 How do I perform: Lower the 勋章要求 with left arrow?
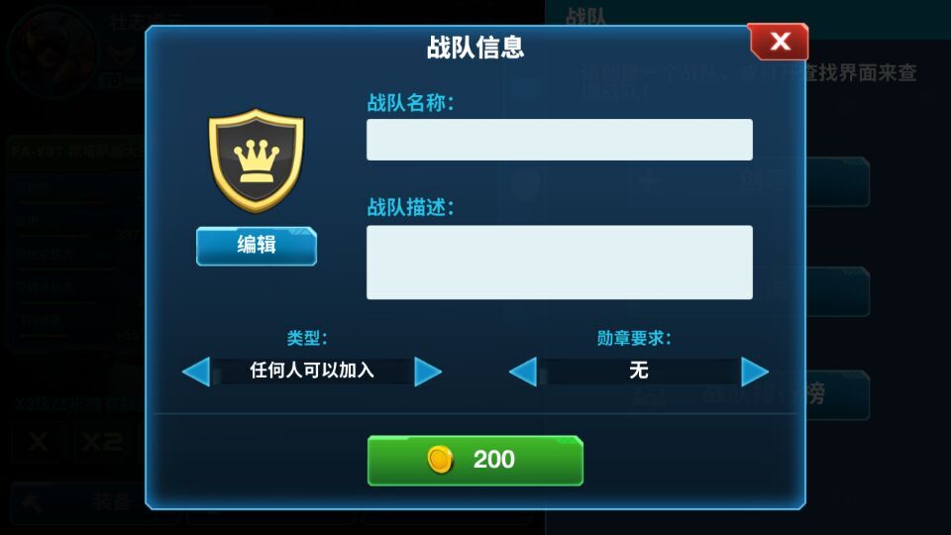(x=523, y=372)
